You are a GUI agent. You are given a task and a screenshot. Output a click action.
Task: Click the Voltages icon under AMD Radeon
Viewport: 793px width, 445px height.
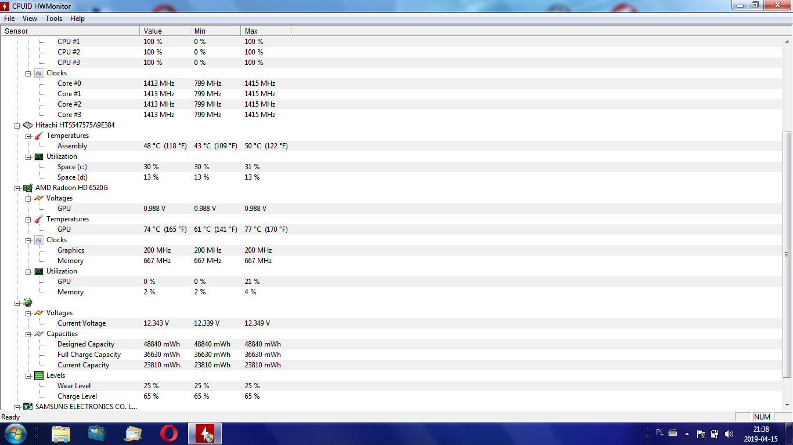click(x=39, y=198)
